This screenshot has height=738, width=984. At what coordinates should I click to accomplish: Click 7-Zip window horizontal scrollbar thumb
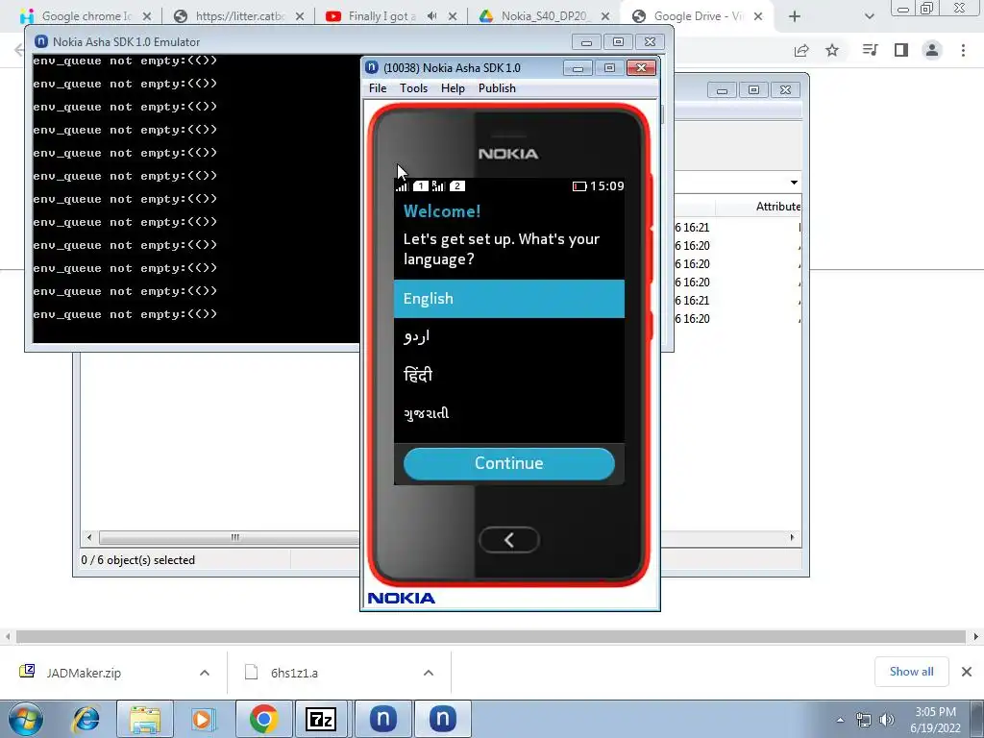coord(230,537)
